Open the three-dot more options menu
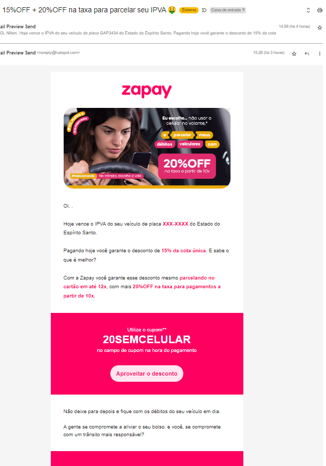326x466 pixels. click(319, 54)
